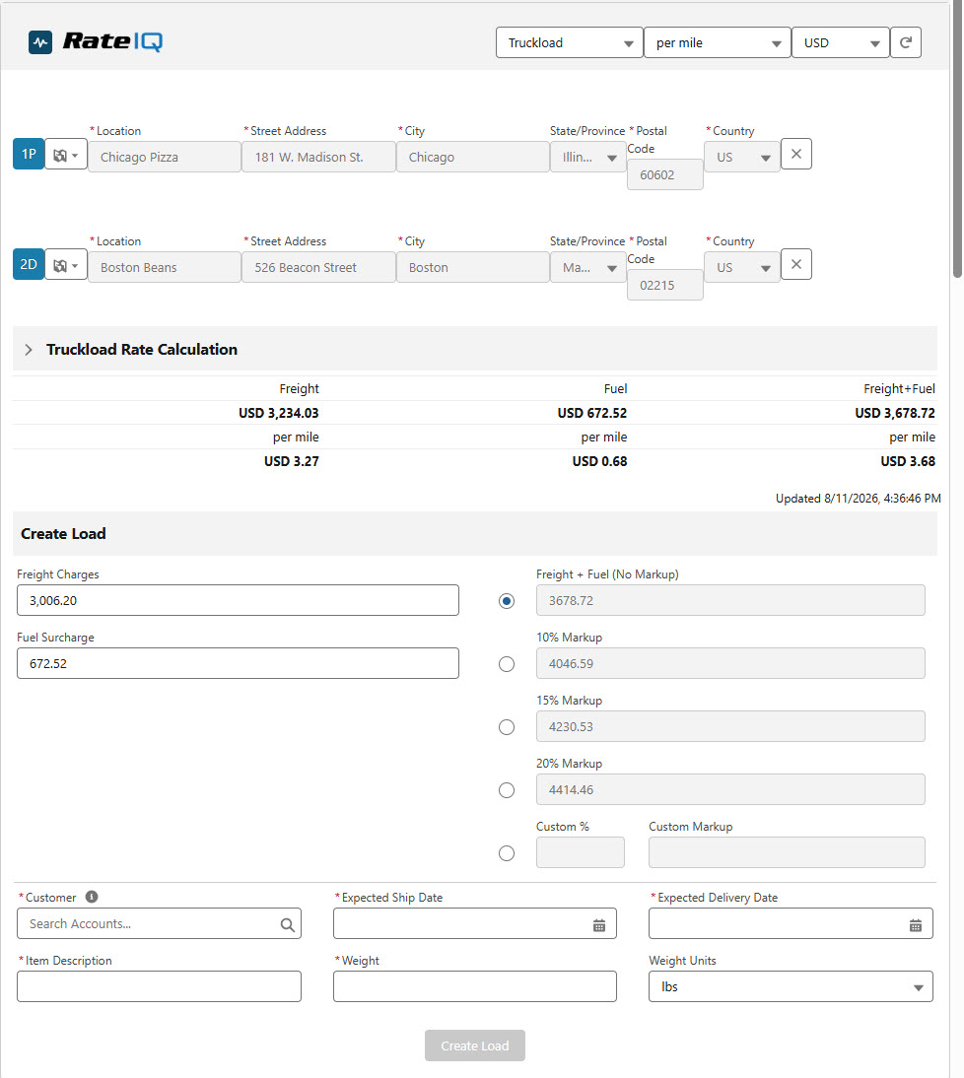Select the 10% Markup radio button
The image size is (964, 1078).
pos(507,664)
